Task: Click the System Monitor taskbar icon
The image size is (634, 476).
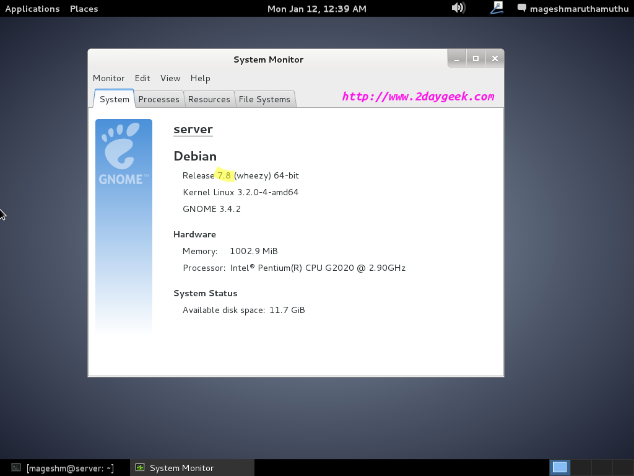Action: click(x=141, y=468)
